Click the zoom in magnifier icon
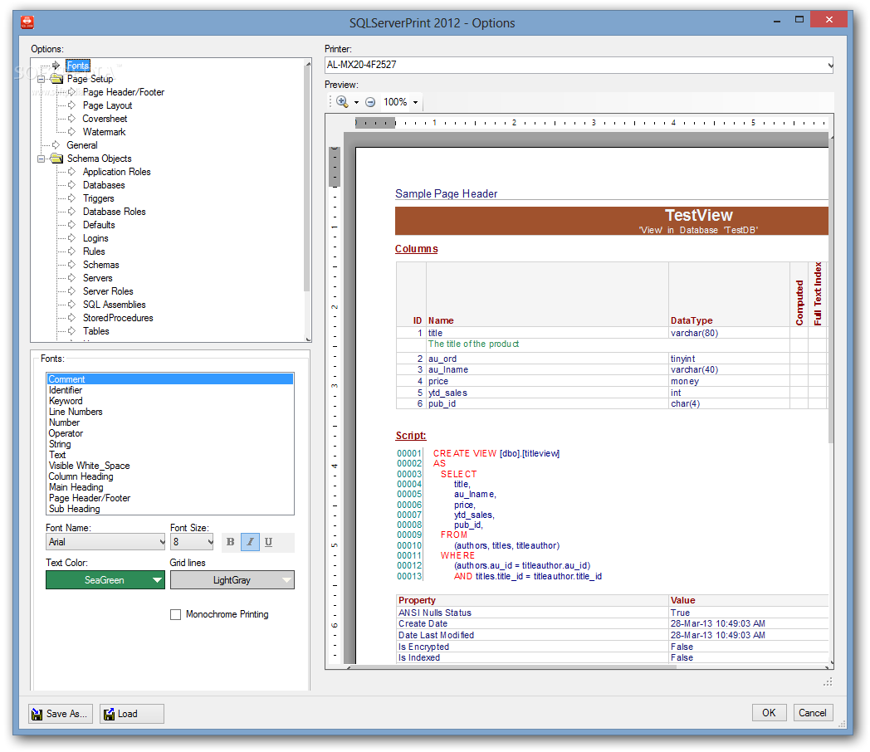 pyautogui.click(x=342, y=102)
